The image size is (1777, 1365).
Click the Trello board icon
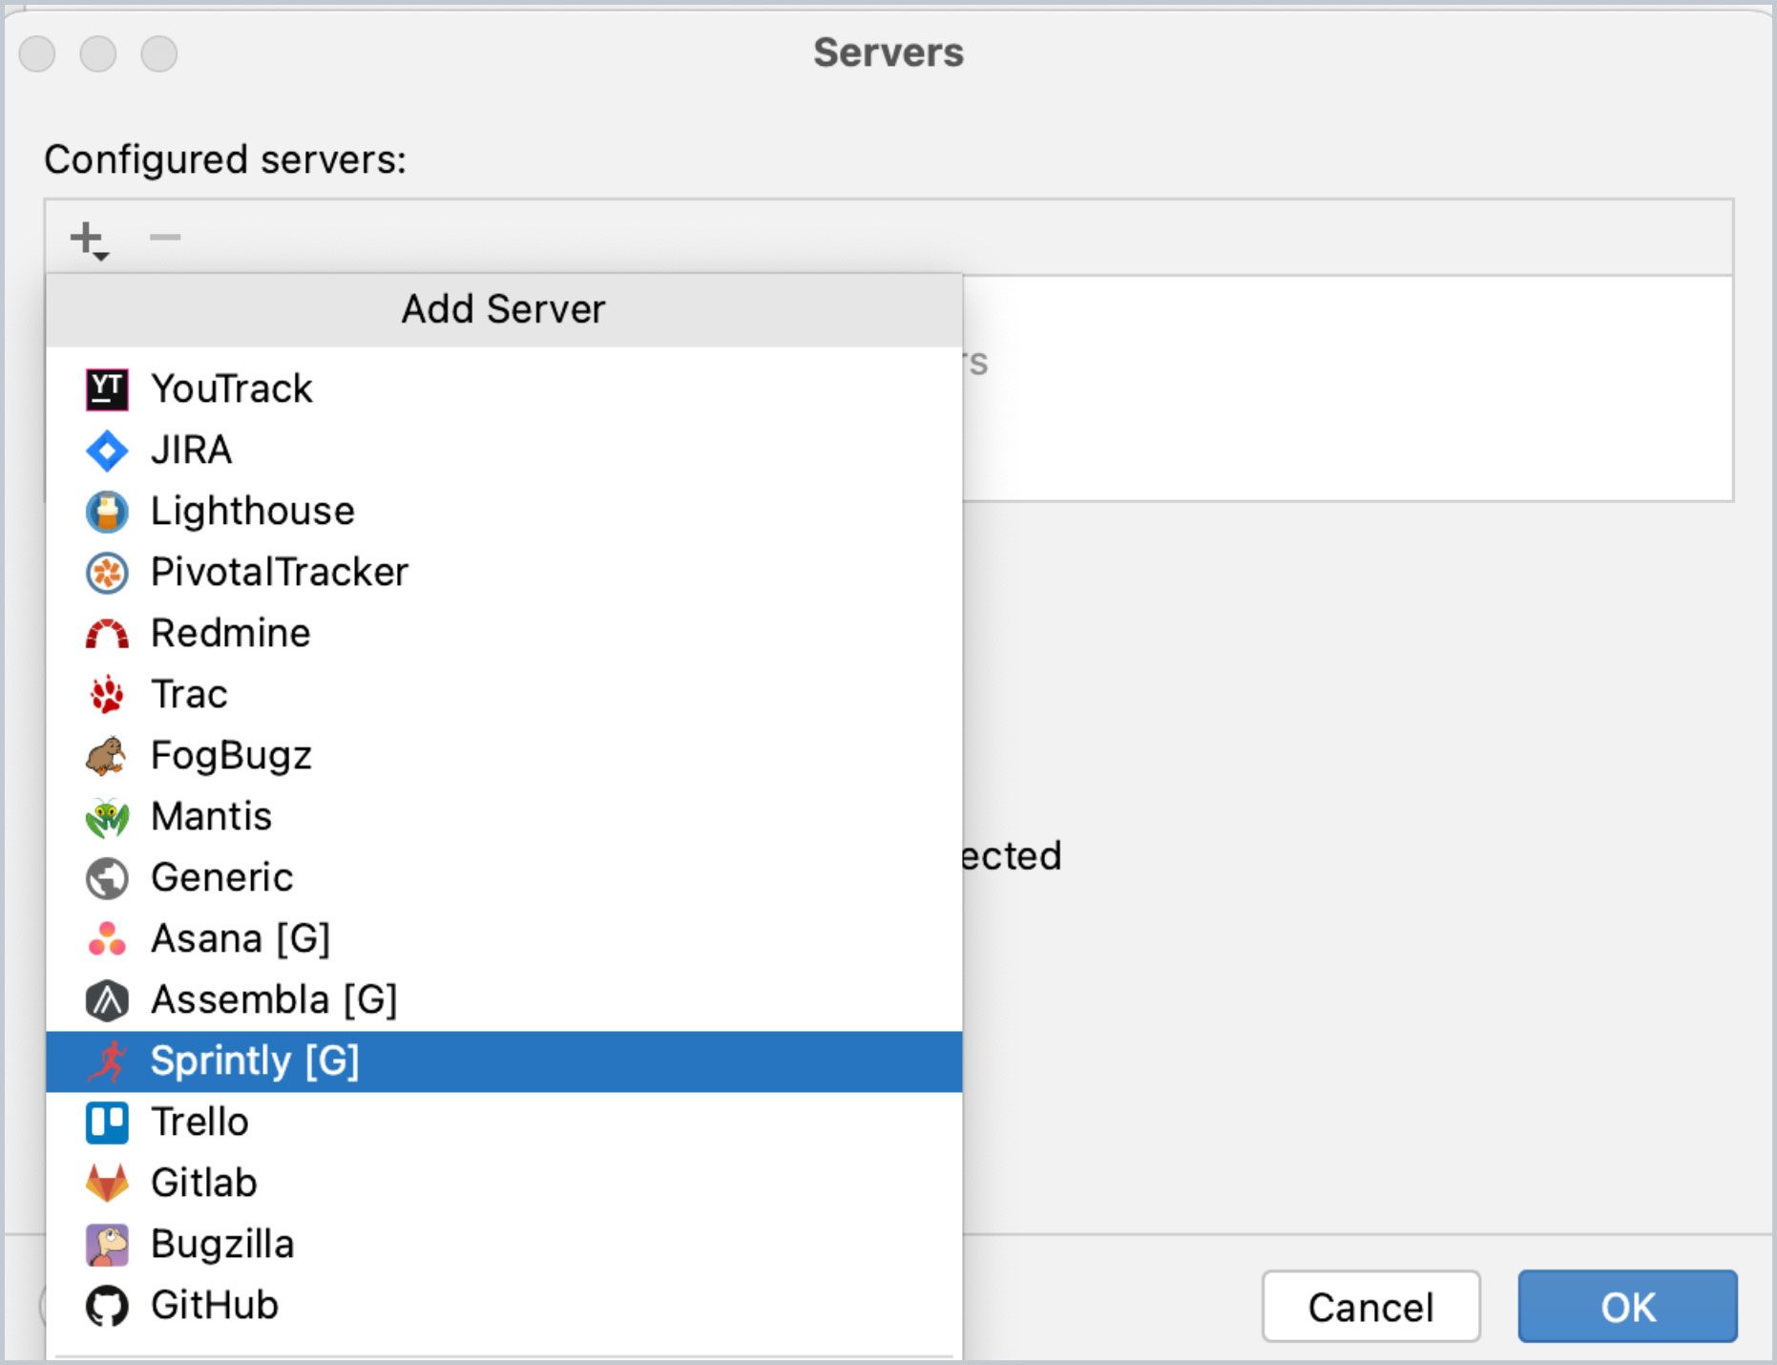[107, 1123]
